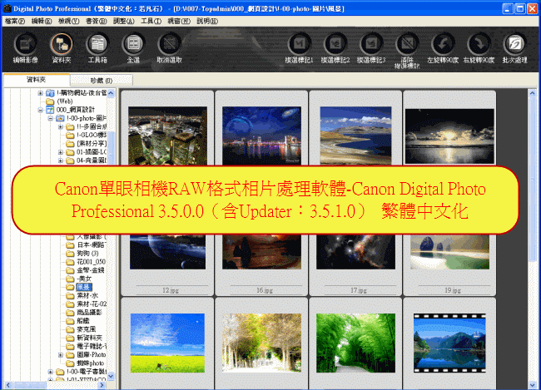Start 批次處理 batch process
541x390 pixels.
pyautogui.click(x=517, y=46)
